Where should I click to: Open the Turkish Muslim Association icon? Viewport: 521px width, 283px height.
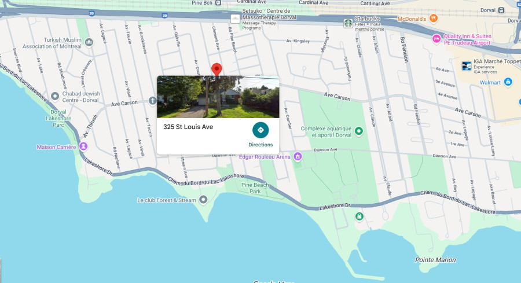(89, 42)
